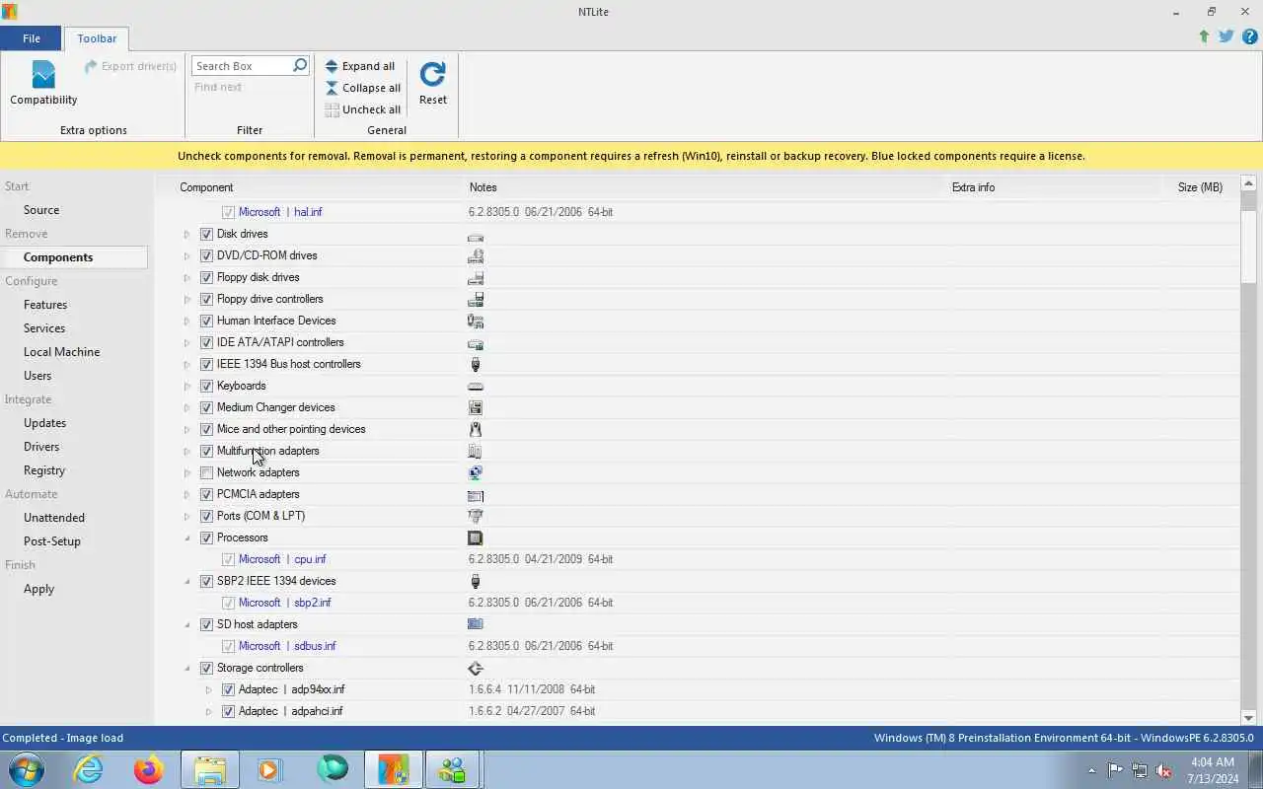1263x789 pixels.
Task: Open the Local Machine page
Action: point(61,352)
